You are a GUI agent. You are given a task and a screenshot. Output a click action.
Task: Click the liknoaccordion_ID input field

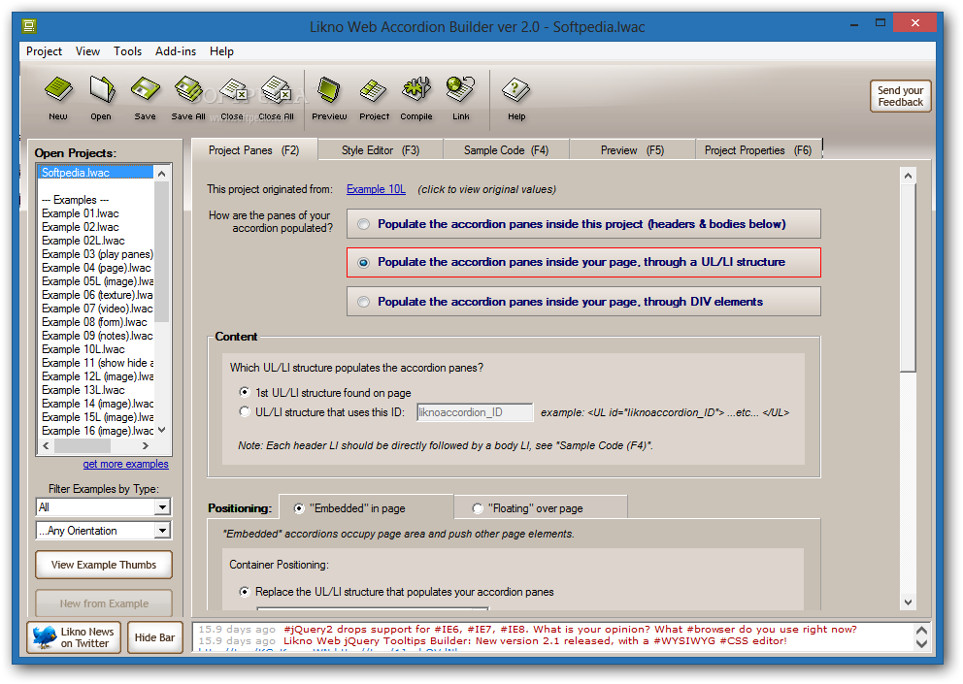pyautogui.click(x=475, y=412)
